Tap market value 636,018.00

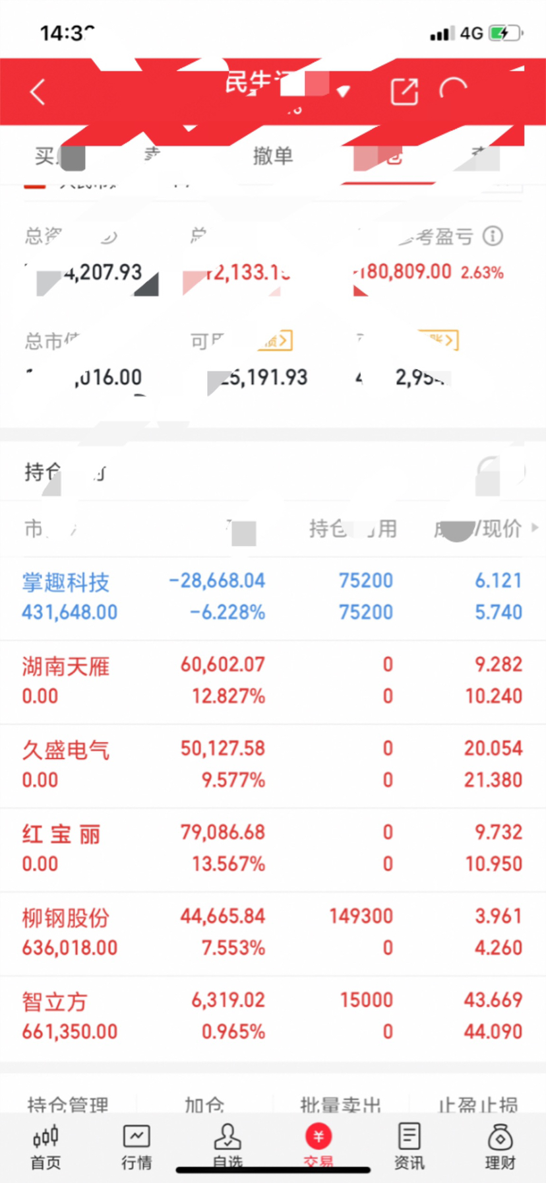click(x=70, y=948)
